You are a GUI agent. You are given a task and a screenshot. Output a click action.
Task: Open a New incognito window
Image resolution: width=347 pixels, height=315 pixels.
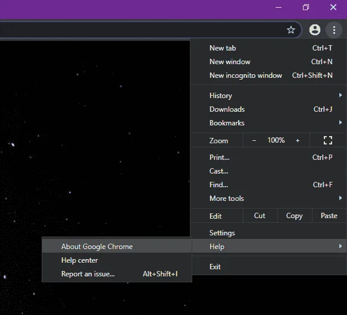269,75
